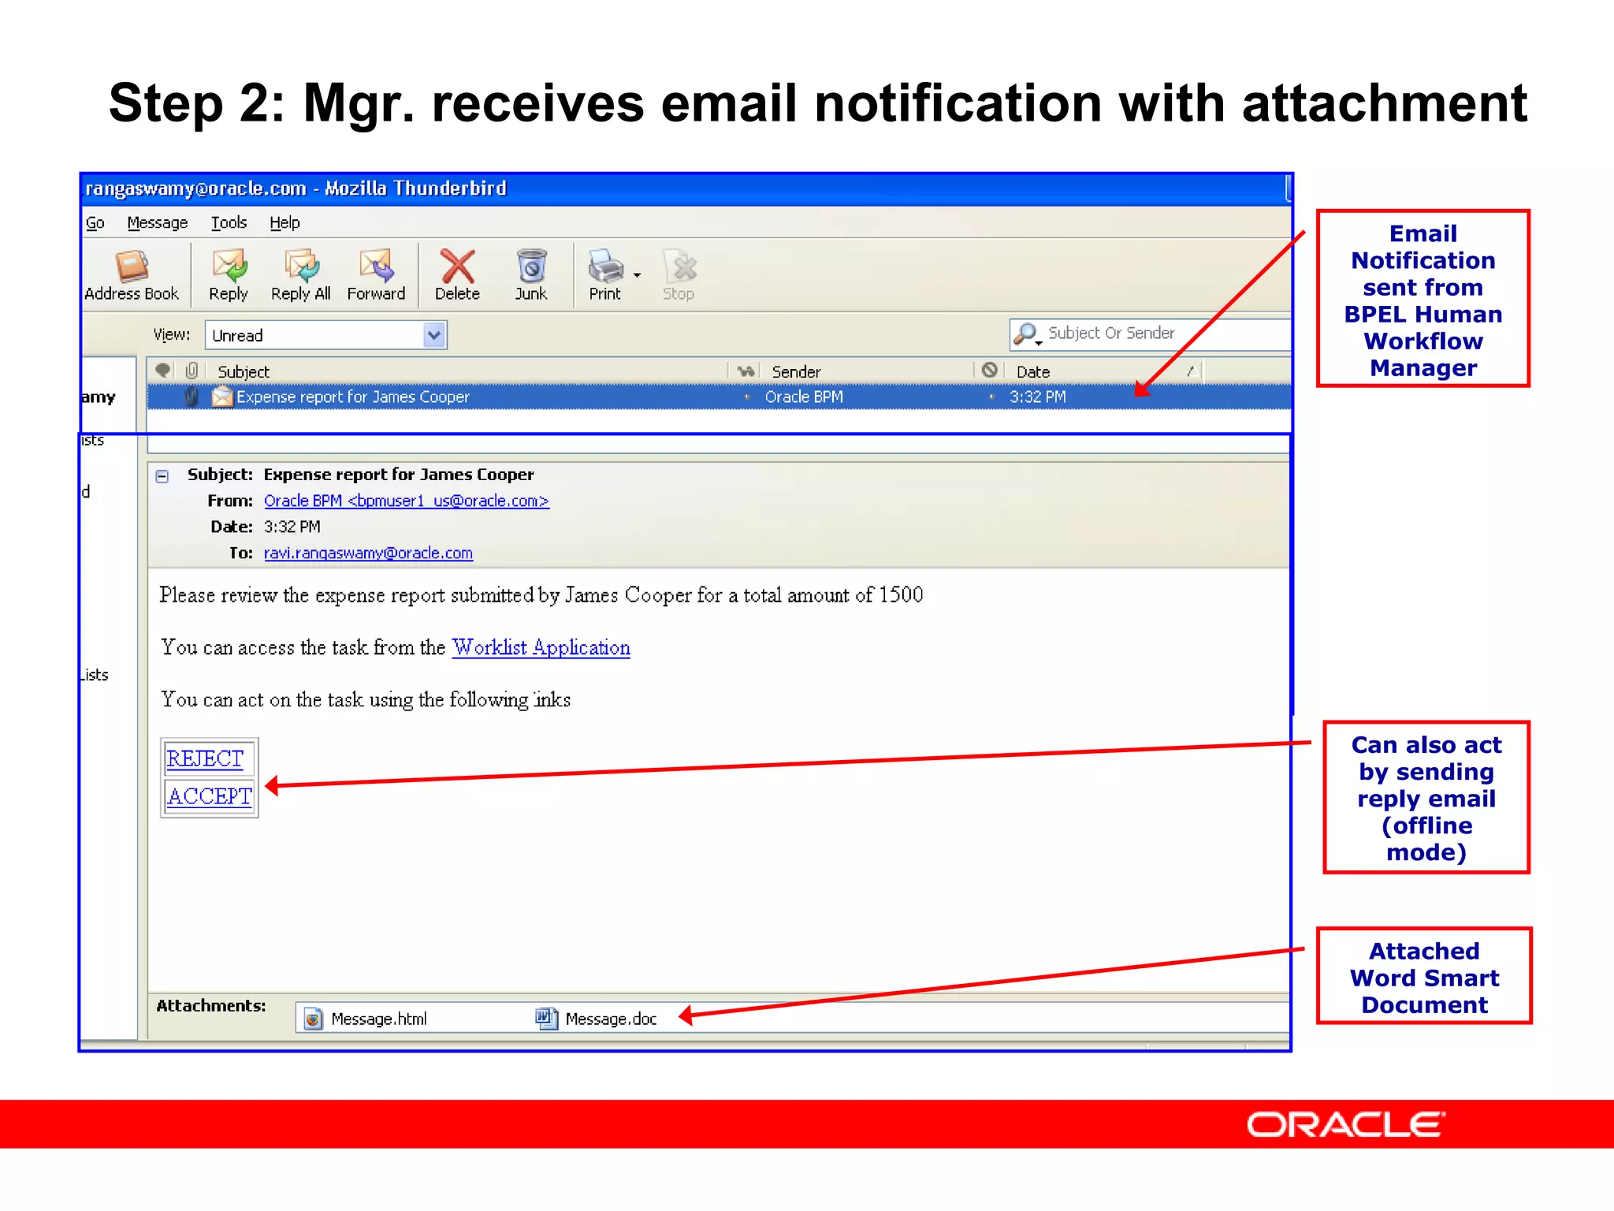Click the Oracle BPM sender cell

pos(804,397)
